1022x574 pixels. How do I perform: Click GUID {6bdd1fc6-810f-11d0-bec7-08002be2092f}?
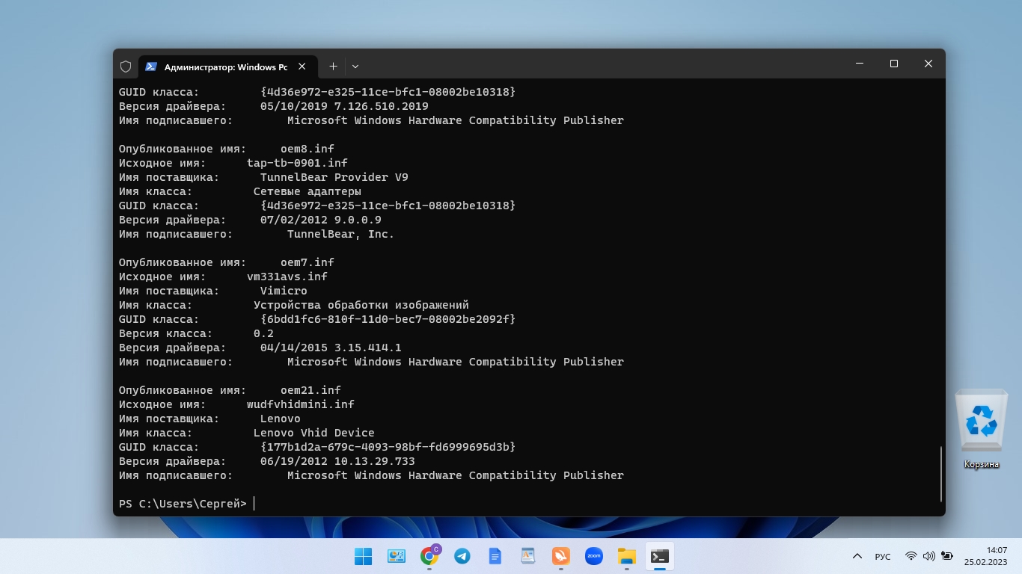388,319
